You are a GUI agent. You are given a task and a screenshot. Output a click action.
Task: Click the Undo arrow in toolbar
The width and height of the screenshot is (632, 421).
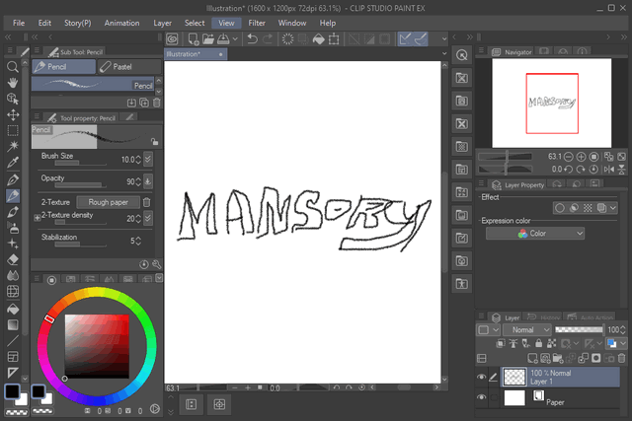coord(253,38)
